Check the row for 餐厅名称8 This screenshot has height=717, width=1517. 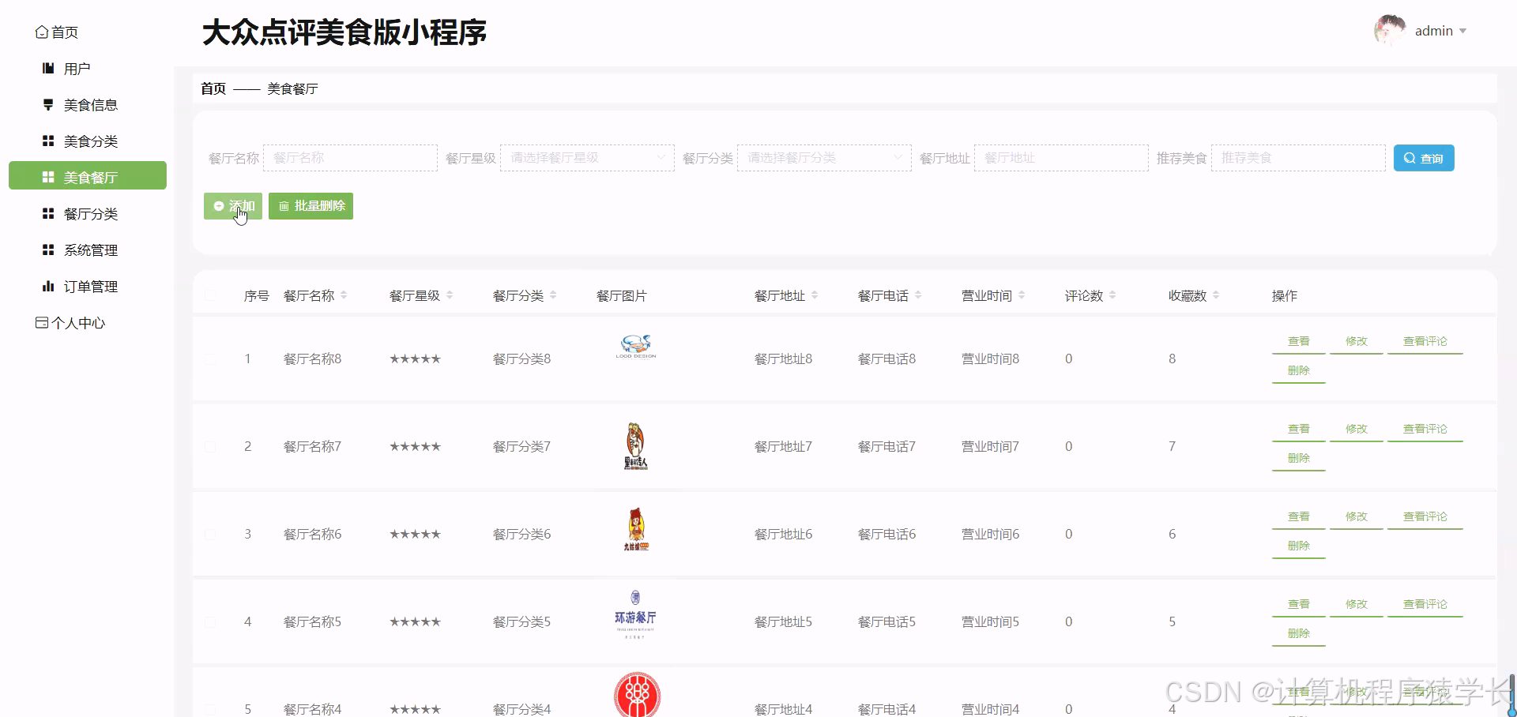tap(210, 359)
